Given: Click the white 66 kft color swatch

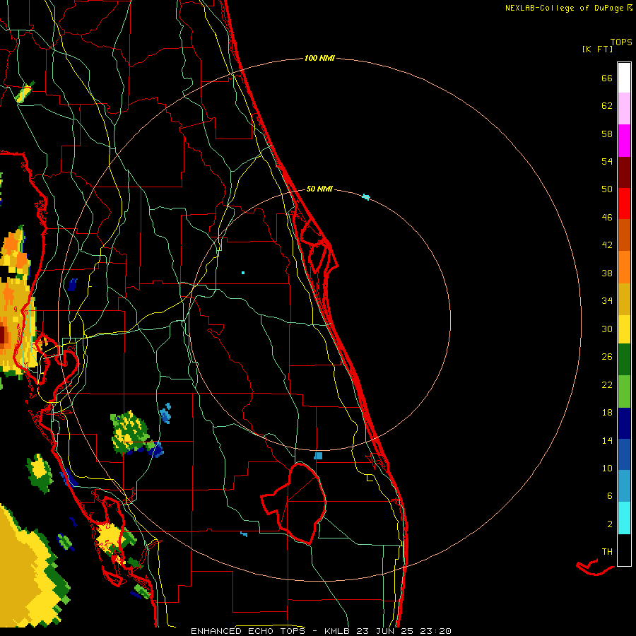Looking at the screenshot, I should pos(624,78).
